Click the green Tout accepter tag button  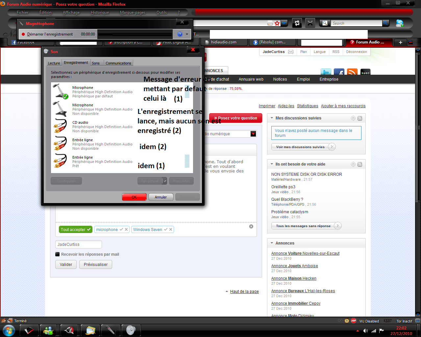pos(76,229)
